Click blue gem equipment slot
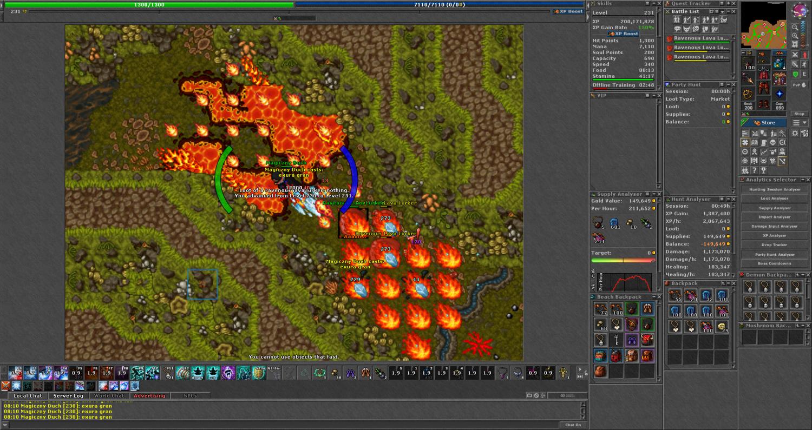The width and height of the screenshot is (812, 430). 779,94
